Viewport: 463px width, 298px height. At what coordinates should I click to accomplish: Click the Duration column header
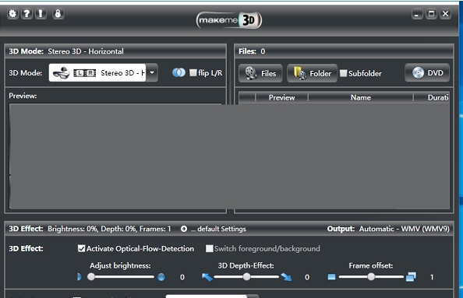(432, 97)
